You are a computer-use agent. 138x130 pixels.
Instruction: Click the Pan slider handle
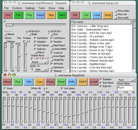tap(19, 56)
